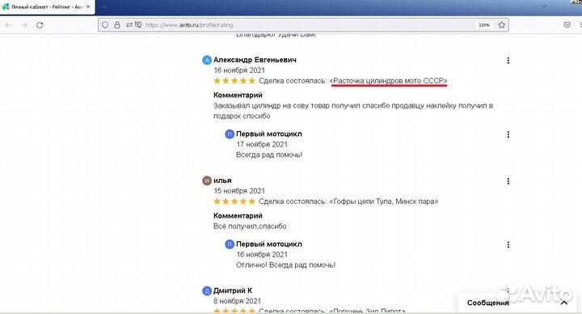This screenshot has width=582, height=314.
Task: Click Первый мотоцикл avatar above Всегда рад помочь
Action: tap(230, 134)
